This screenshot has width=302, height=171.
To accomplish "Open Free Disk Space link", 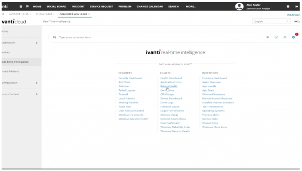I will (x=170, y=107).
